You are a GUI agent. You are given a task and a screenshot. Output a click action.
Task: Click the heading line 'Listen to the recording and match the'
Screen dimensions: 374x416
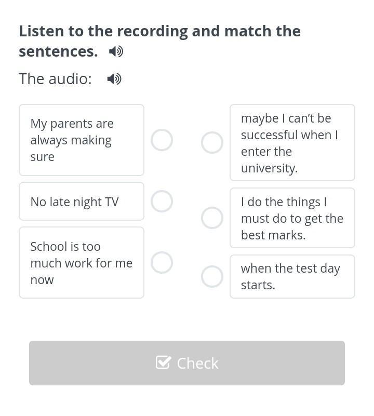pos(160,31)
